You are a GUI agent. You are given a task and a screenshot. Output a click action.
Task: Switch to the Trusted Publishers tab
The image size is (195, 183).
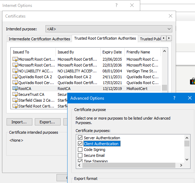(150, 39)
